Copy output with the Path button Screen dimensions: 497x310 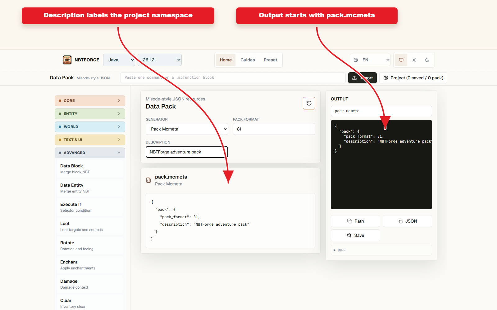coord(355,221)
